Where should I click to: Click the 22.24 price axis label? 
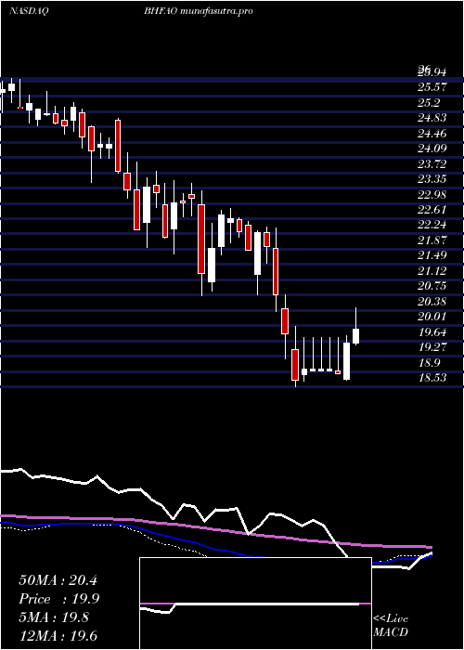click(x=432, y=225)
